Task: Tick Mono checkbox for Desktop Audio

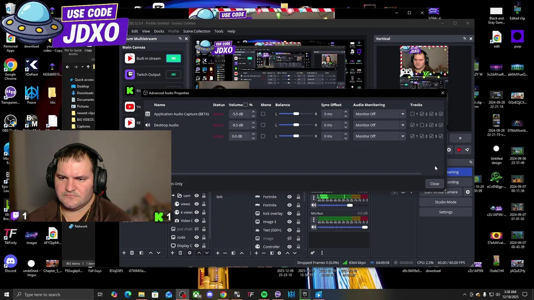Action: 263,125
